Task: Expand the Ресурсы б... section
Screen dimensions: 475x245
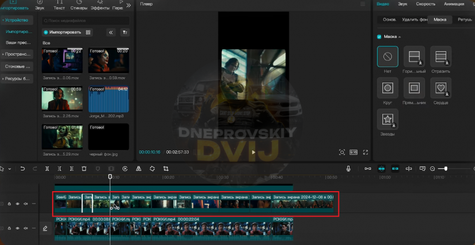Action: (17, 79)
